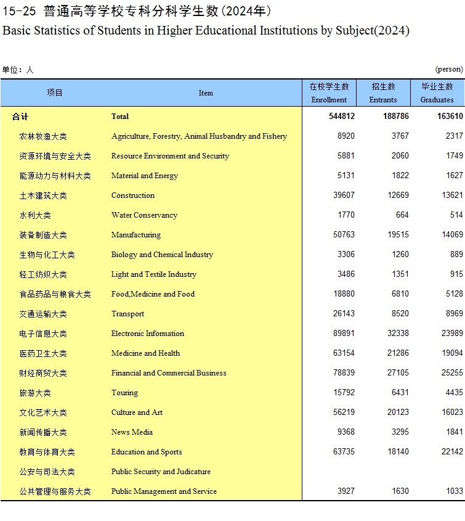Click the Agriculture, Forestry, Animal Husbandry and Fishery label
This screenshot has height=521, width=465.
click(x=199, y=136)
